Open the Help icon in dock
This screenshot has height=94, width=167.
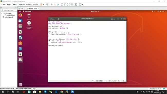pos(20,49)
